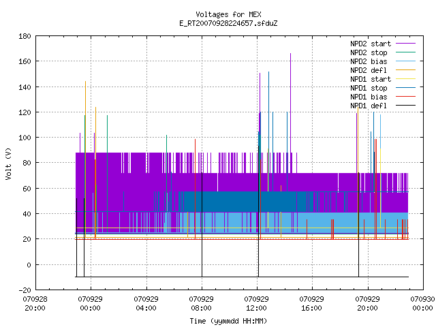Click the 070930 00:00 x-axis tick label
The width and height of the screenshot is (436, 327).
tap(422, 304)
